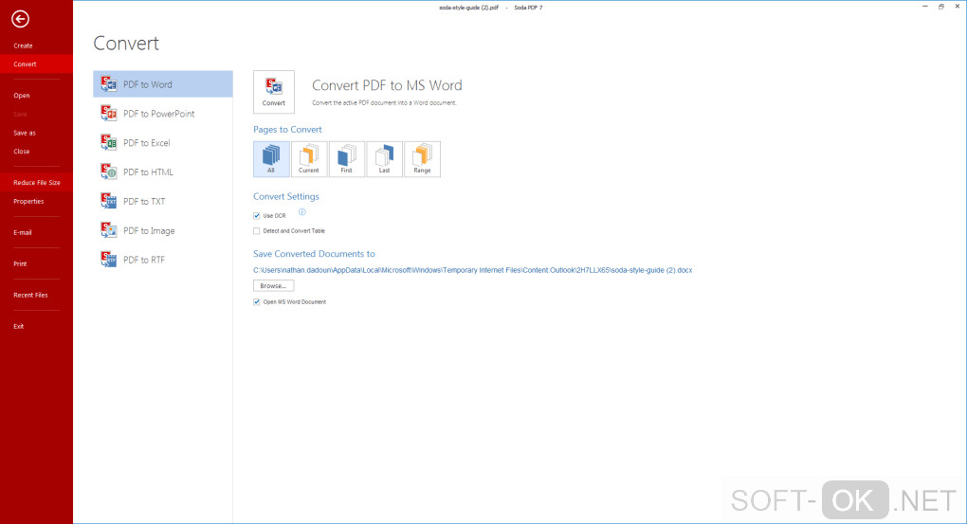Restore down the Soda PDF window
This screenshot has width=967, height=524.
(941, 7)
